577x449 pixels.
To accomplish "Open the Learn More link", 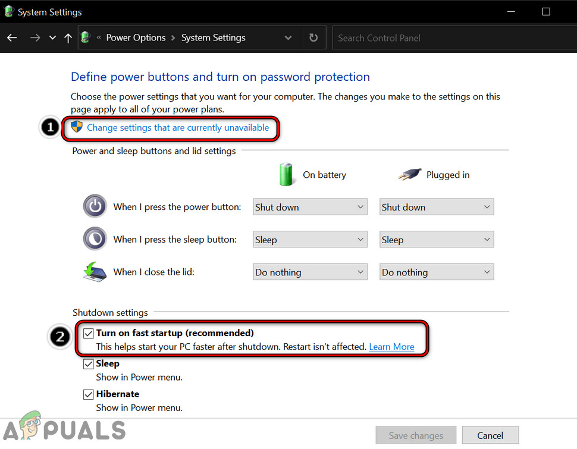I will click(x=391, y=347).
